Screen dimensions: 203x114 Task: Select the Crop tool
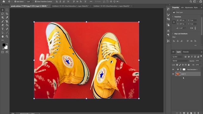tap(7, 14)
